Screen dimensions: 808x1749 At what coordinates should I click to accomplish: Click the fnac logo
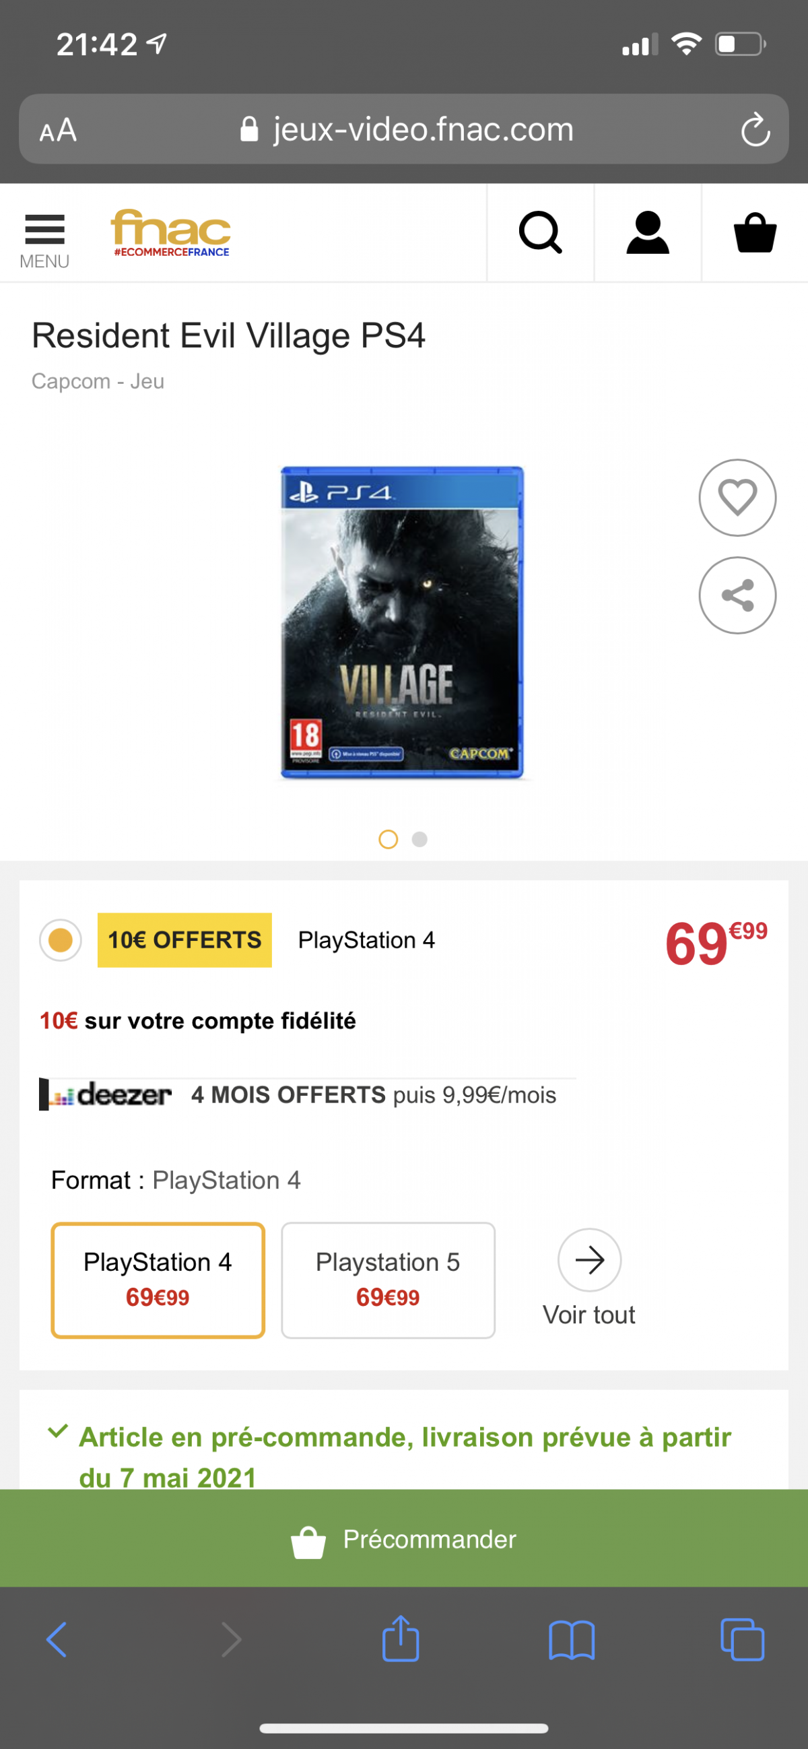coord(170,232)
